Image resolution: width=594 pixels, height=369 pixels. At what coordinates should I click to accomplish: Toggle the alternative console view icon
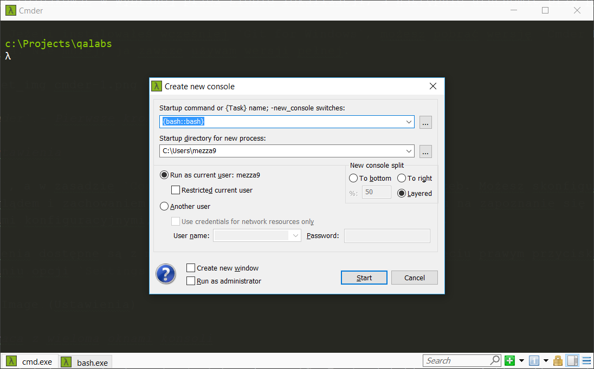[x=572, y=361]
